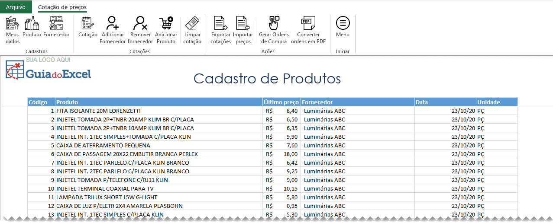Select the Unidade column header
Screen dimensions: 553x223
[497, 102]
